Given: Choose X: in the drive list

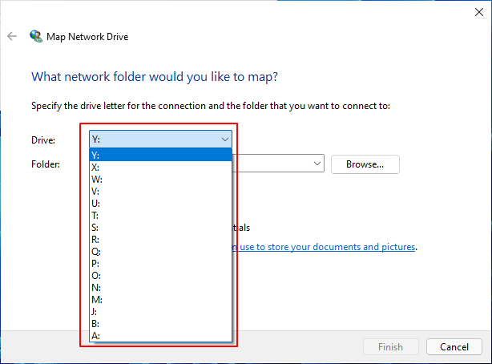Looking at the screenshot, I should point(160,168).
